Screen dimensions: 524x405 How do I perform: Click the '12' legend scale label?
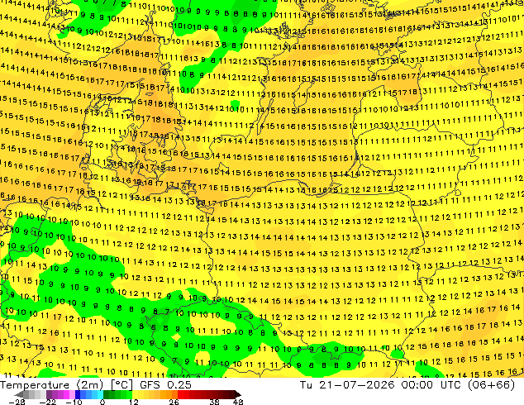pyautogui.click(x=134, y=402)
